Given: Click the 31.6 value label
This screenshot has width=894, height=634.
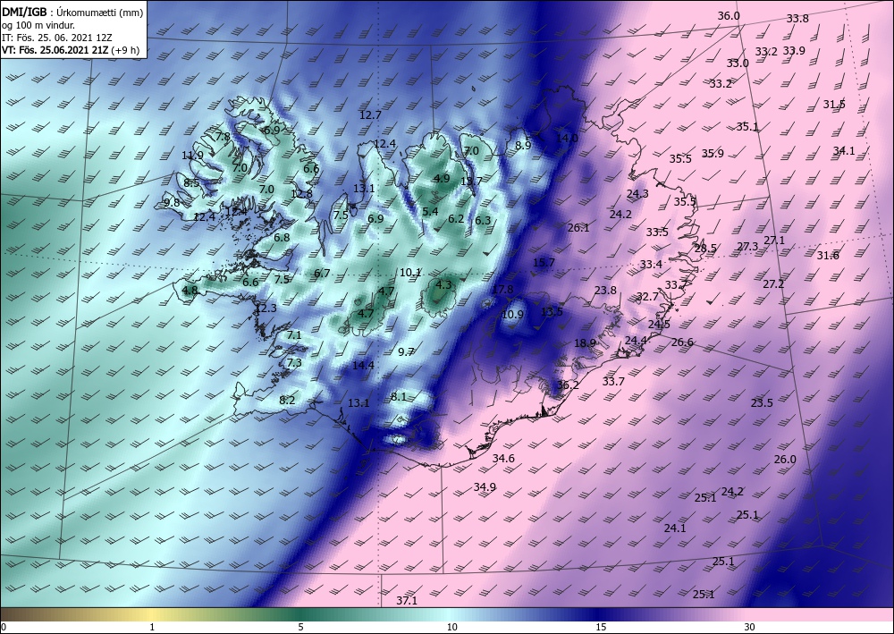Looking at the screenshot, I should point(827,256).
